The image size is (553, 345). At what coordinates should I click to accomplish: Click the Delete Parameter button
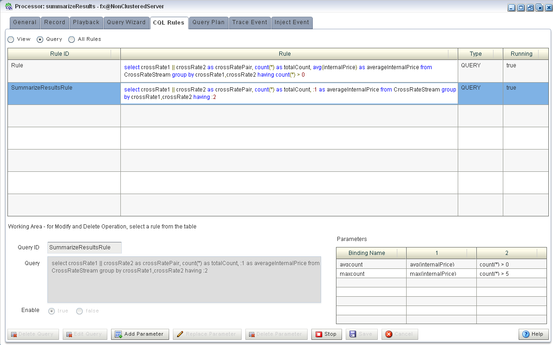[x=276, y=334]
